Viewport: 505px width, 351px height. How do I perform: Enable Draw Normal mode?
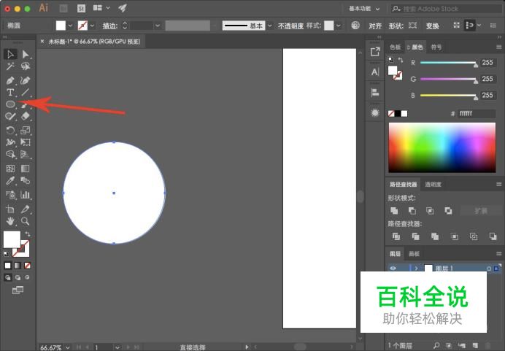[8, 277]
